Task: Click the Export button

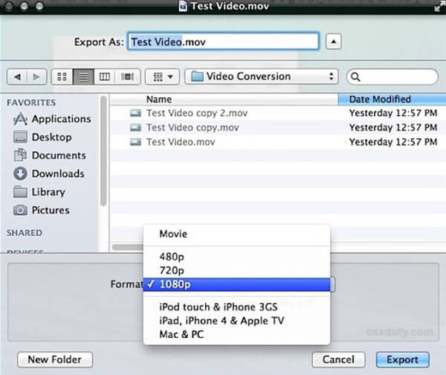Action: pyautogui.click(x=402, y=359)
